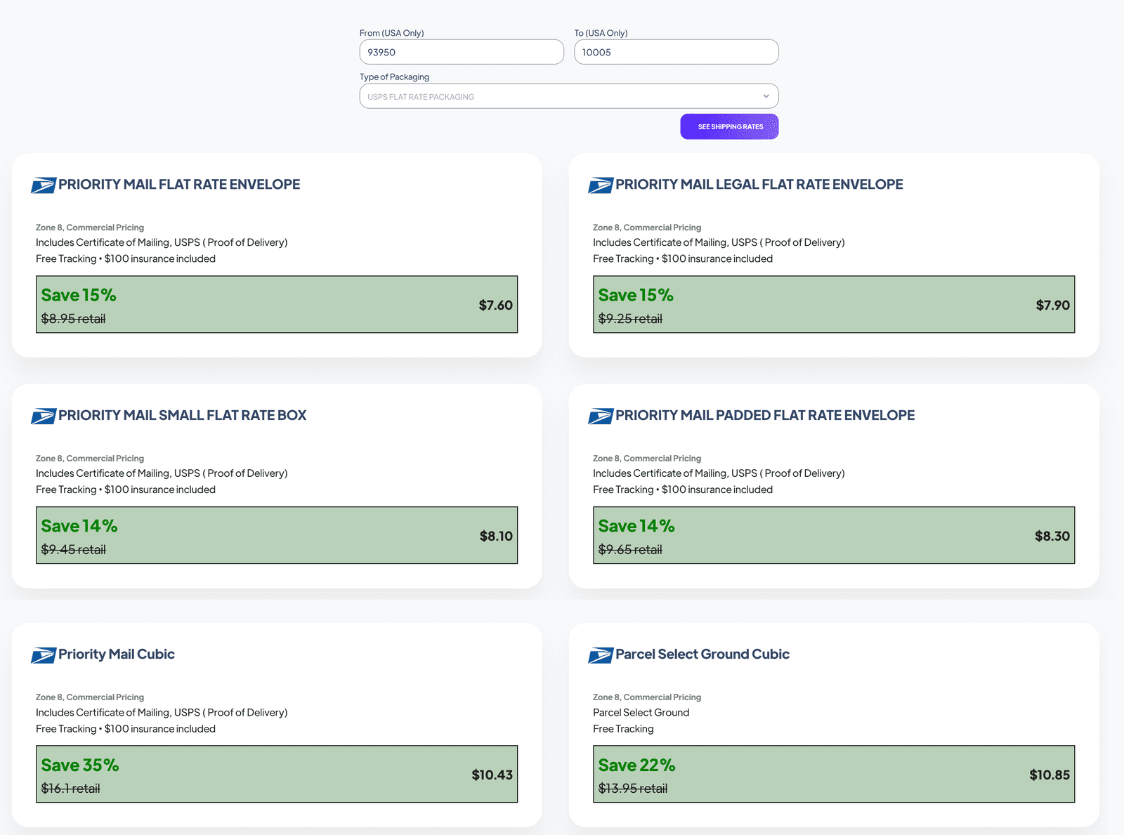
Task: Click the $8.10 price in Small Flat Rate Box card
Action: pyautogui.click(x=496, y=536)
